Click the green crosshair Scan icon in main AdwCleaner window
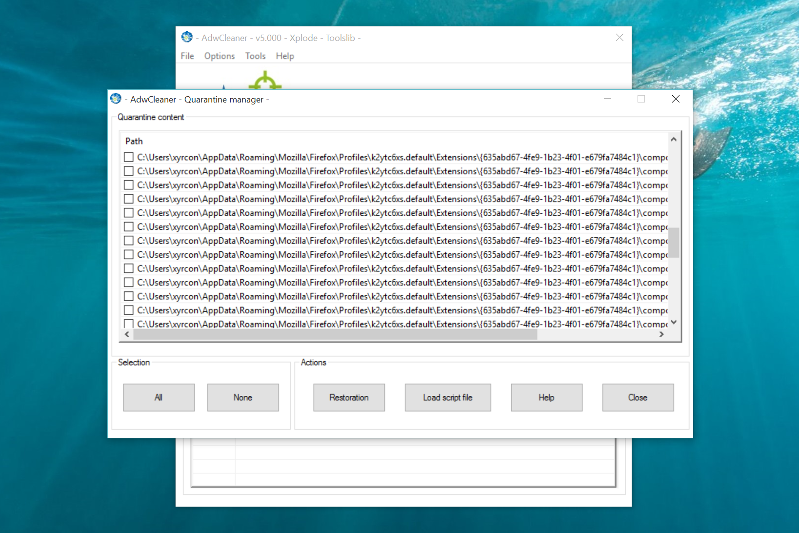This screenshot has width=799, height=533. pos(265,81)
